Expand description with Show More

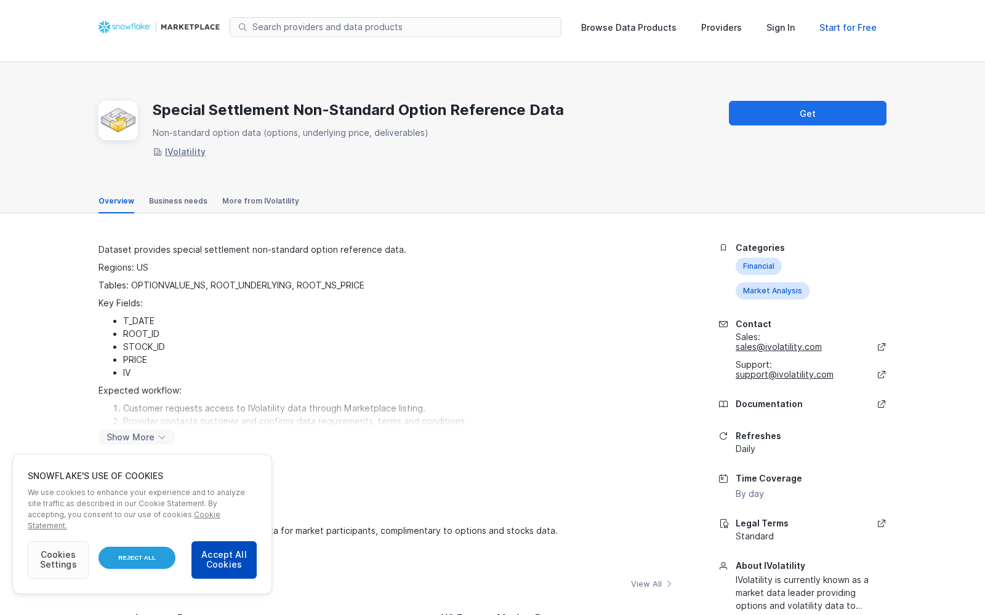coord(136,437)
